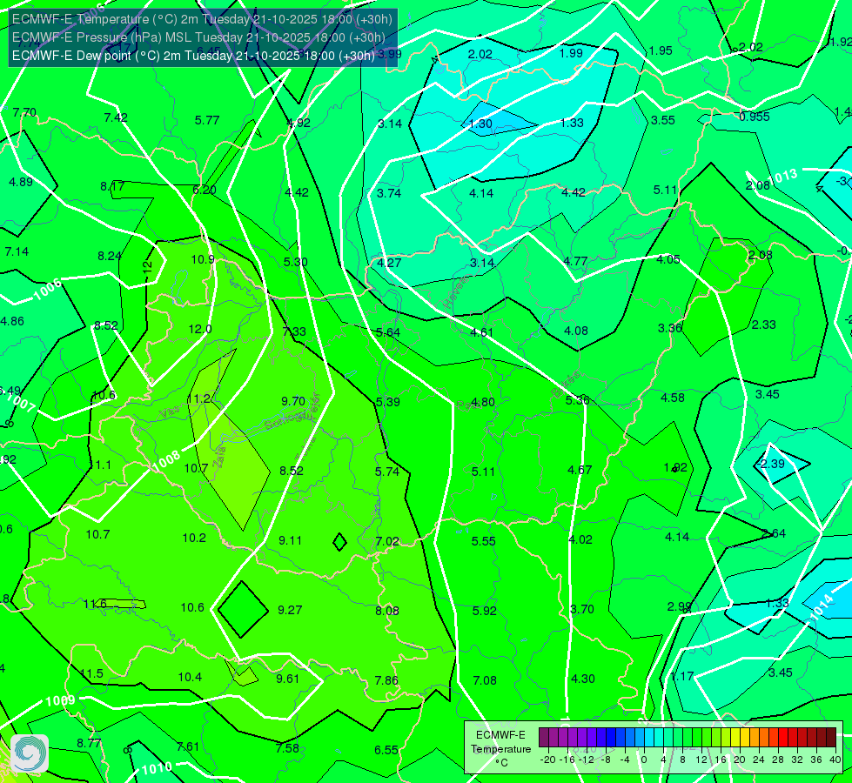Click the dark red 40 end of colour scale
852x783 pixels.
pyautogui.click(x=831, y=738)
